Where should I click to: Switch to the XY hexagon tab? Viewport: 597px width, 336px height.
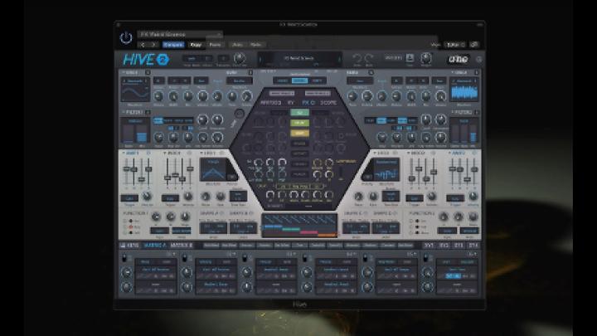(291, 103)
